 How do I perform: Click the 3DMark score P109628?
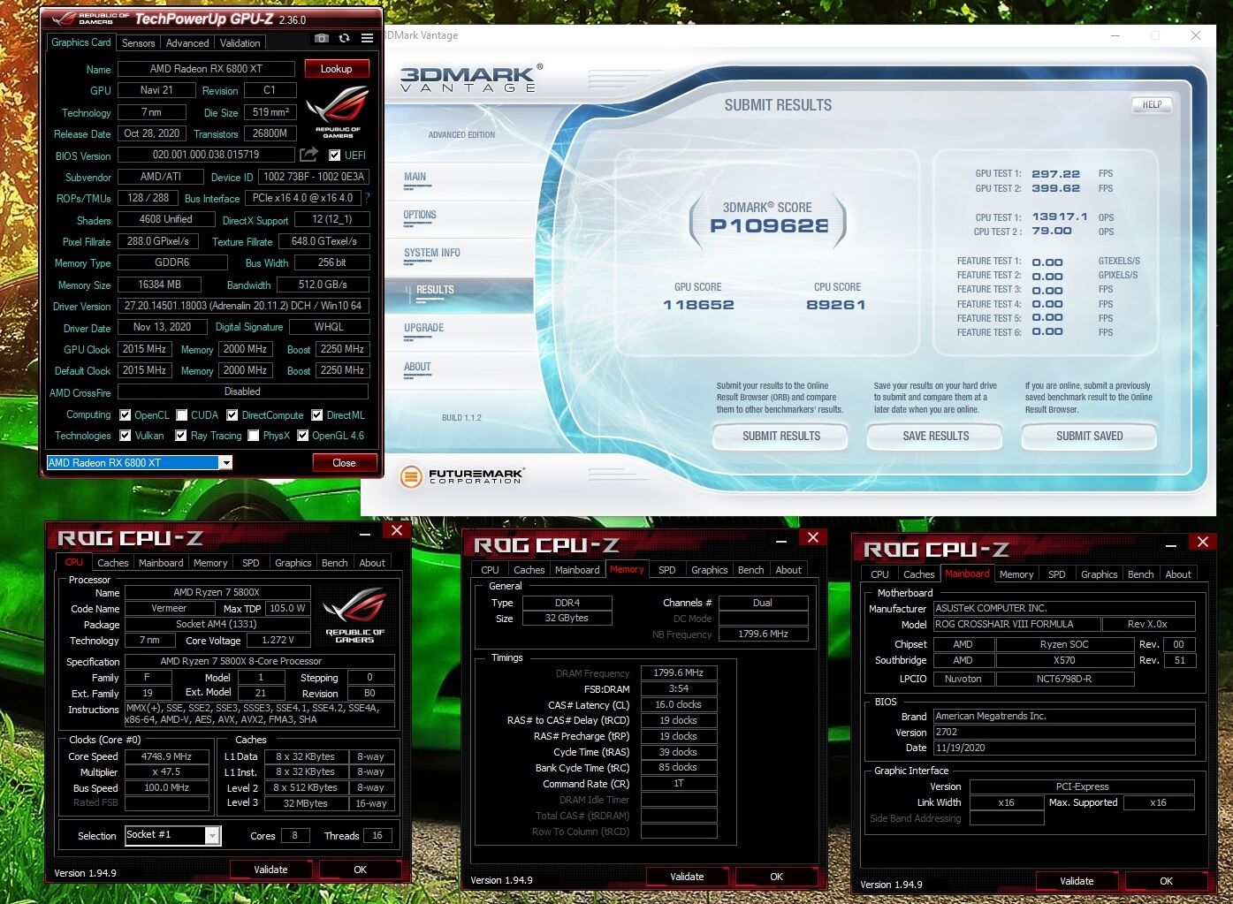click(x=769, y=225)
